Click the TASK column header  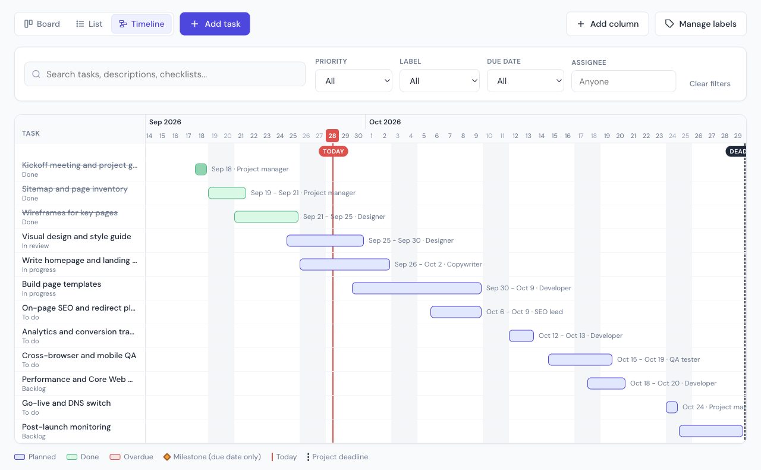[31, 133]
